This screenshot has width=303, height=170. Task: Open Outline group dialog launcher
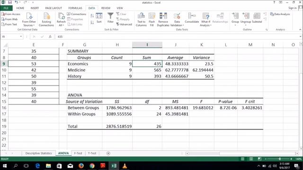click(x=267, y=30)
